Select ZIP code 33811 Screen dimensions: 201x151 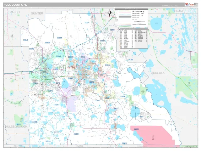pyautogui.click(x=35, y=83)
